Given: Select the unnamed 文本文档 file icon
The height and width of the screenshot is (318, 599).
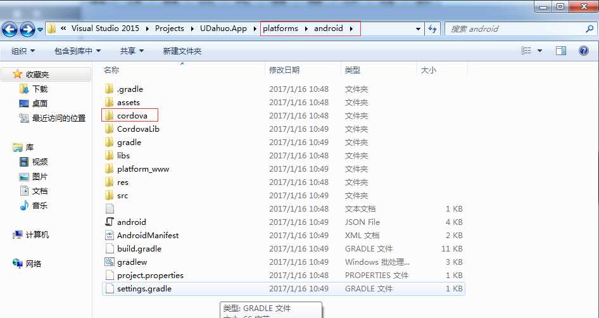Looking at the screenshot, I should coord(110,208).
